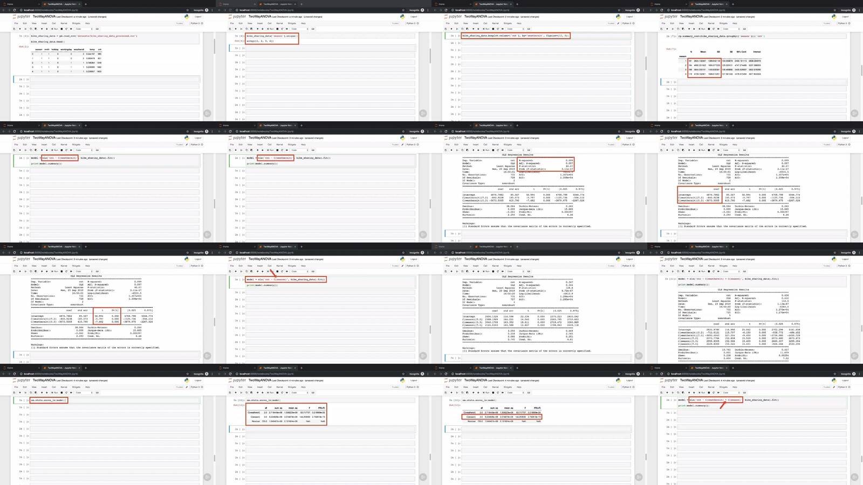Click paste-cells icon in the boxplot notebook
The height and width of the screenshot is (485, 863).
pos(467,29)
